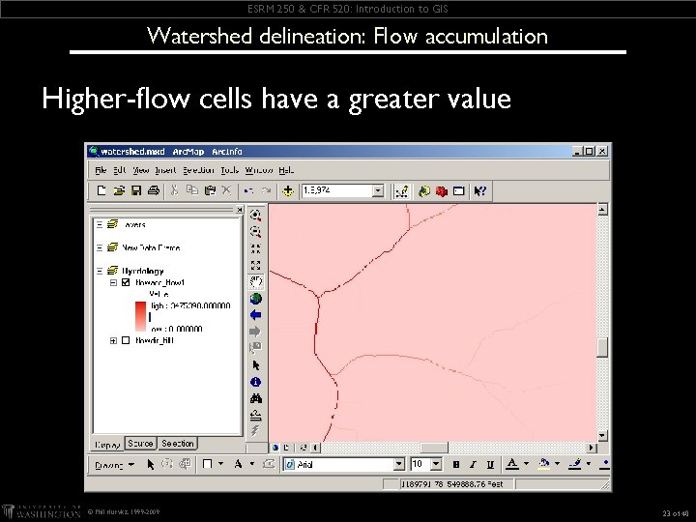Open the Arial font dropdown
Image resolution: width=696 pixels, height=522 pixels.
[x=399, y=464]
